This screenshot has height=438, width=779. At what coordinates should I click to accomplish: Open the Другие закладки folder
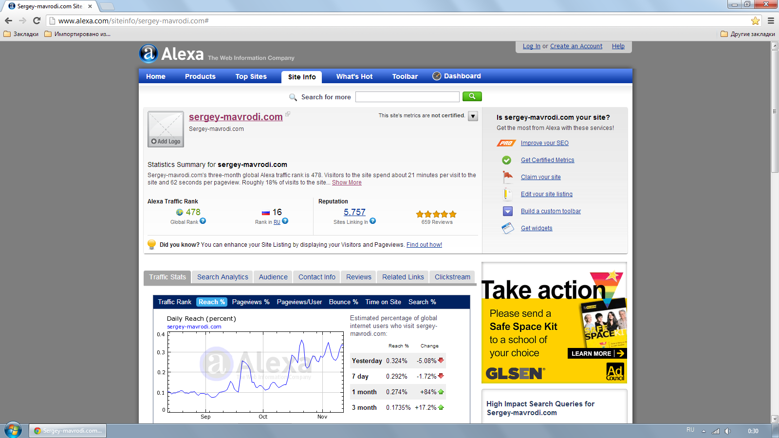[x=747, y=34]
